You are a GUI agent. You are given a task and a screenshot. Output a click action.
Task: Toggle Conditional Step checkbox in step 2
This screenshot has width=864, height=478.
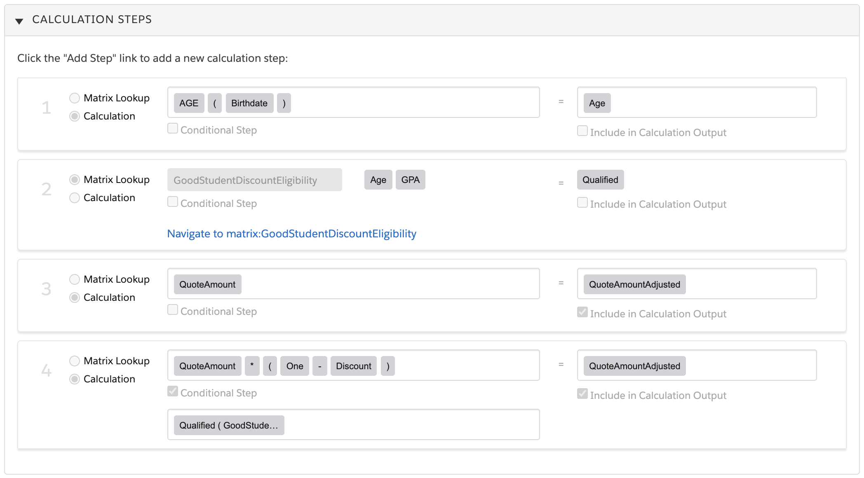(173, 202)
